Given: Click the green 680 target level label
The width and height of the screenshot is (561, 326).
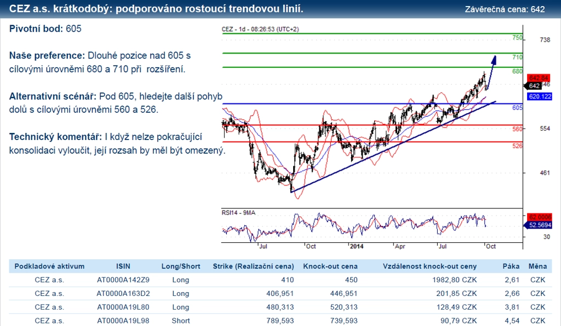Looking at the screenshot, I should click(x=517, y=71).
